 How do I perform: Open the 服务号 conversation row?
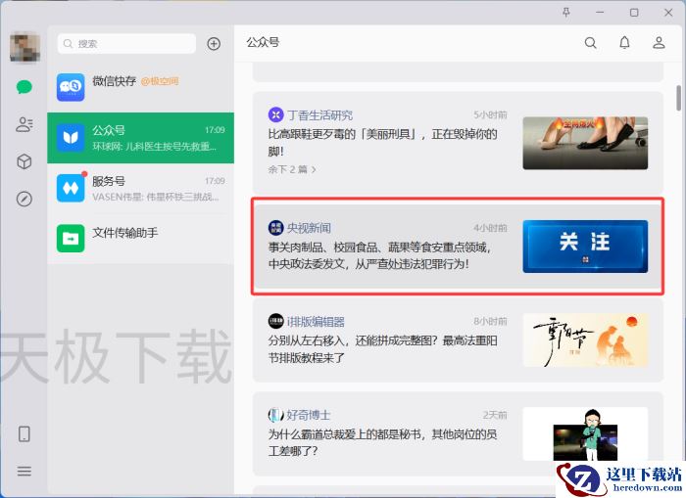coord(140,188)
